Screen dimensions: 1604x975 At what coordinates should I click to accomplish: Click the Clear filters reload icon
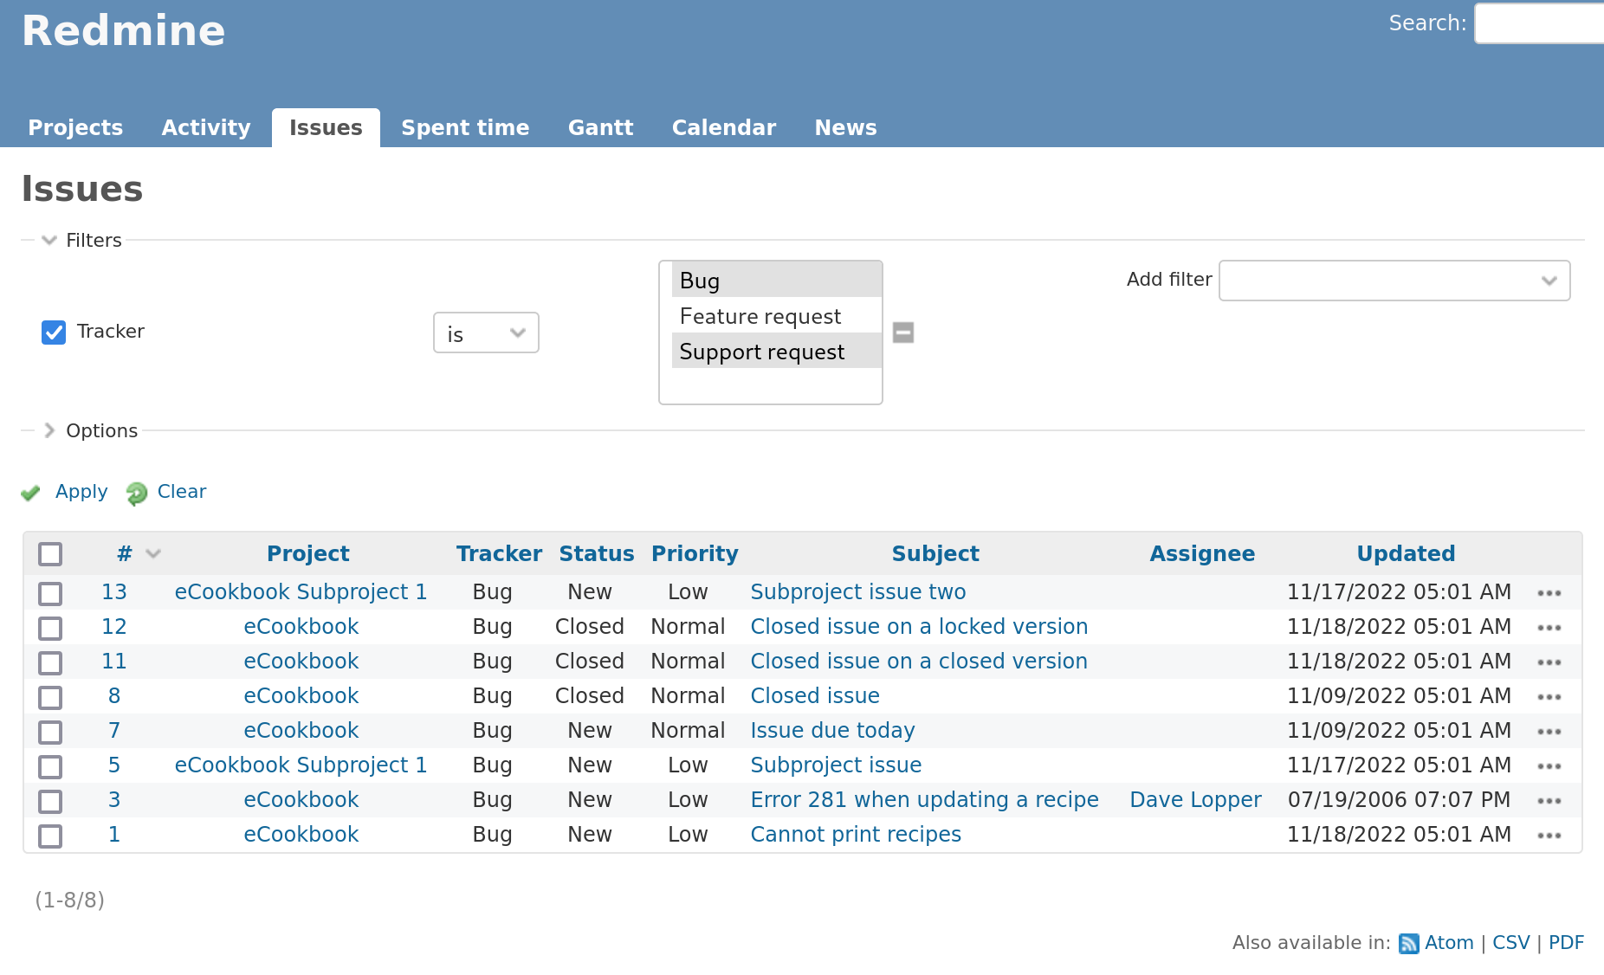137,493
